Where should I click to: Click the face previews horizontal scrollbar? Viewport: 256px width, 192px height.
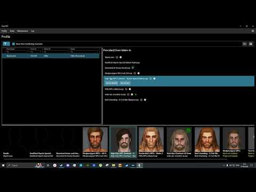pos(116,159)
